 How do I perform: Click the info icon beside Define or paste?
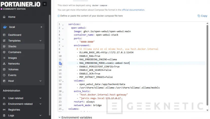59,16
